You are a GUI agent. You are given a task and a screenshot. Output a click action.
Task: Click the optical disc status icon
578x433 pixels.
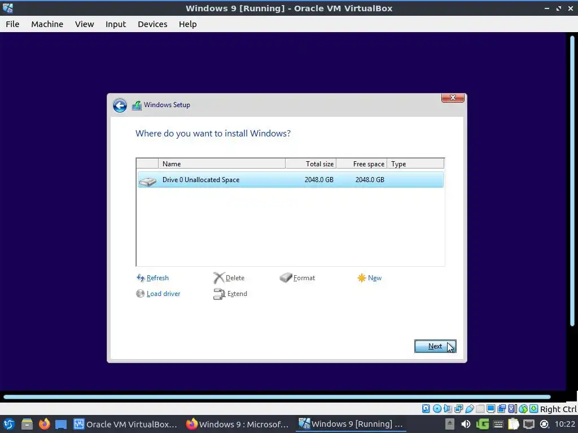[437, 409]
